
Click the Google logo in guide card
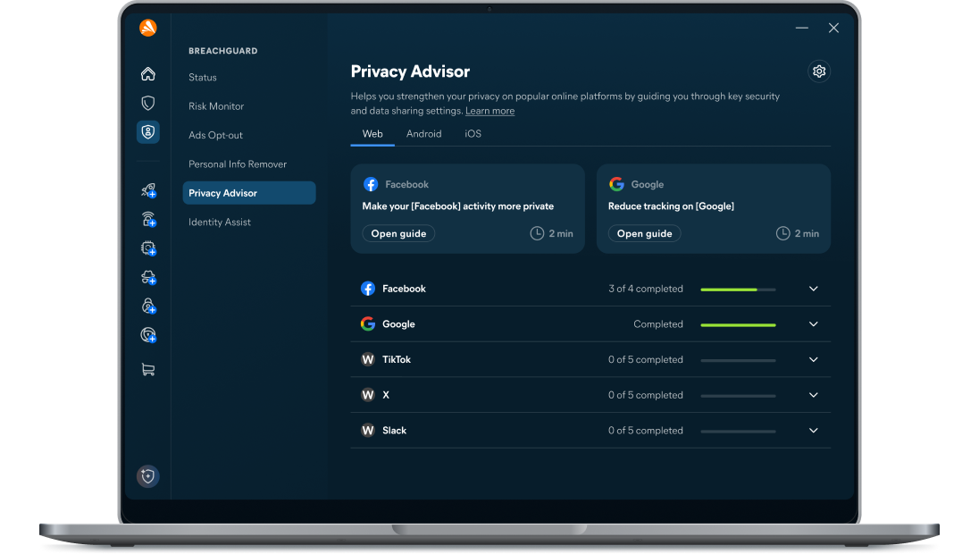[617, 184]
